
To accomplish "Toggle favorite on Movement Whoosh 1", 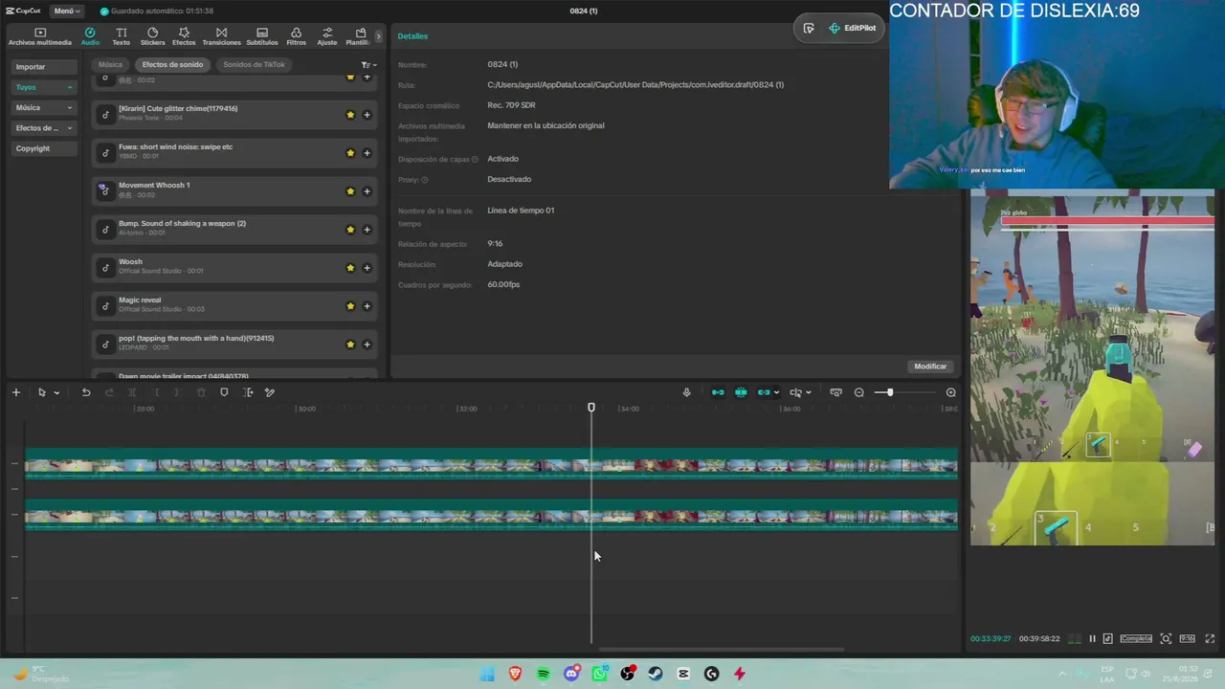I will pyautogui.click(x=350, y=191).
